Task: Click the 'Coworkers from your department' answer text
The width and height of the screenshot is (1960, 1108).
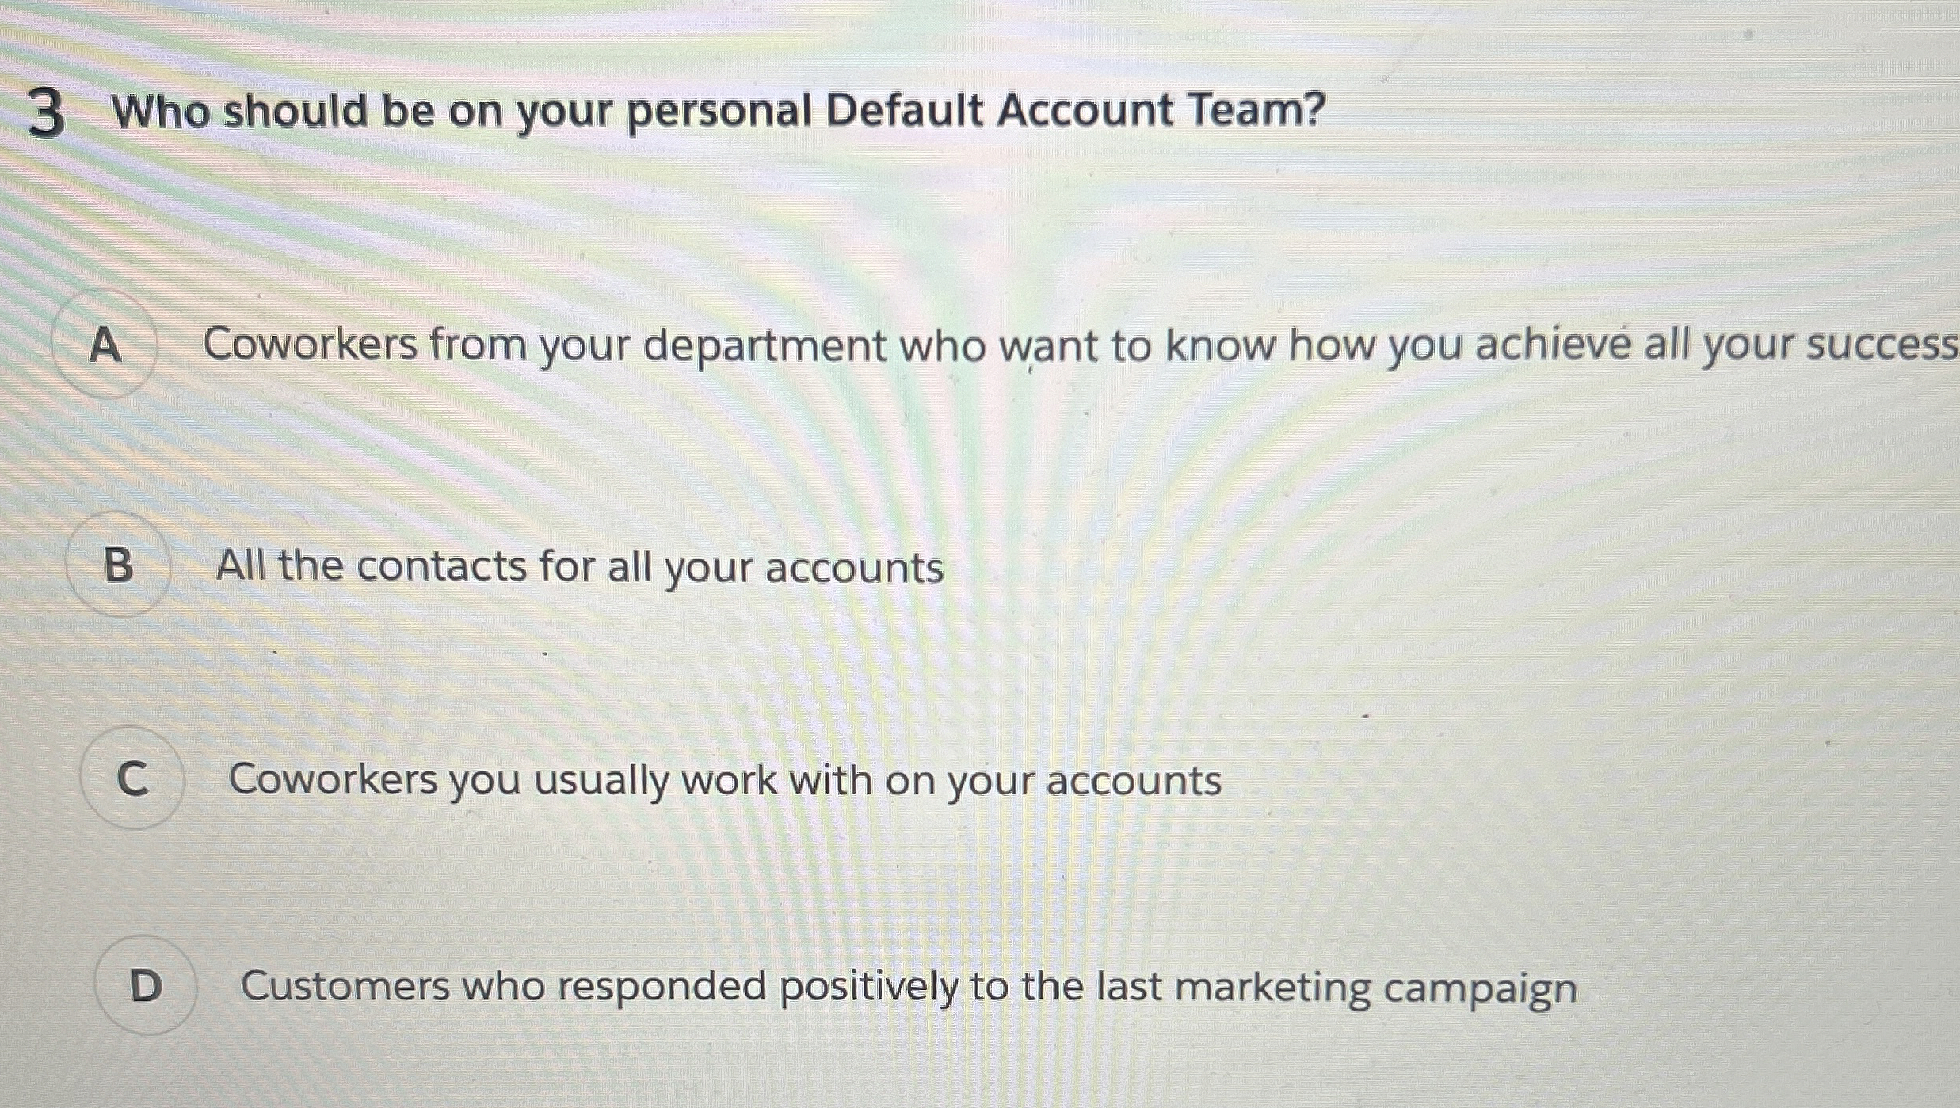Action: [1079, 345]
